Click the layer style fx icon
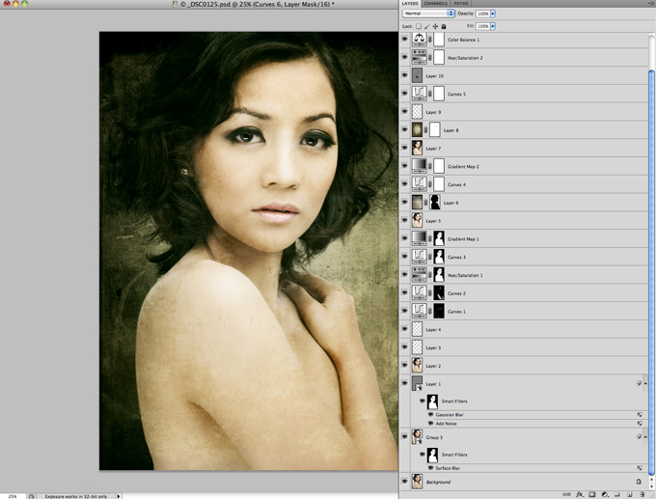The height and width of the screenshot is (499, 656). pos(578,493)
